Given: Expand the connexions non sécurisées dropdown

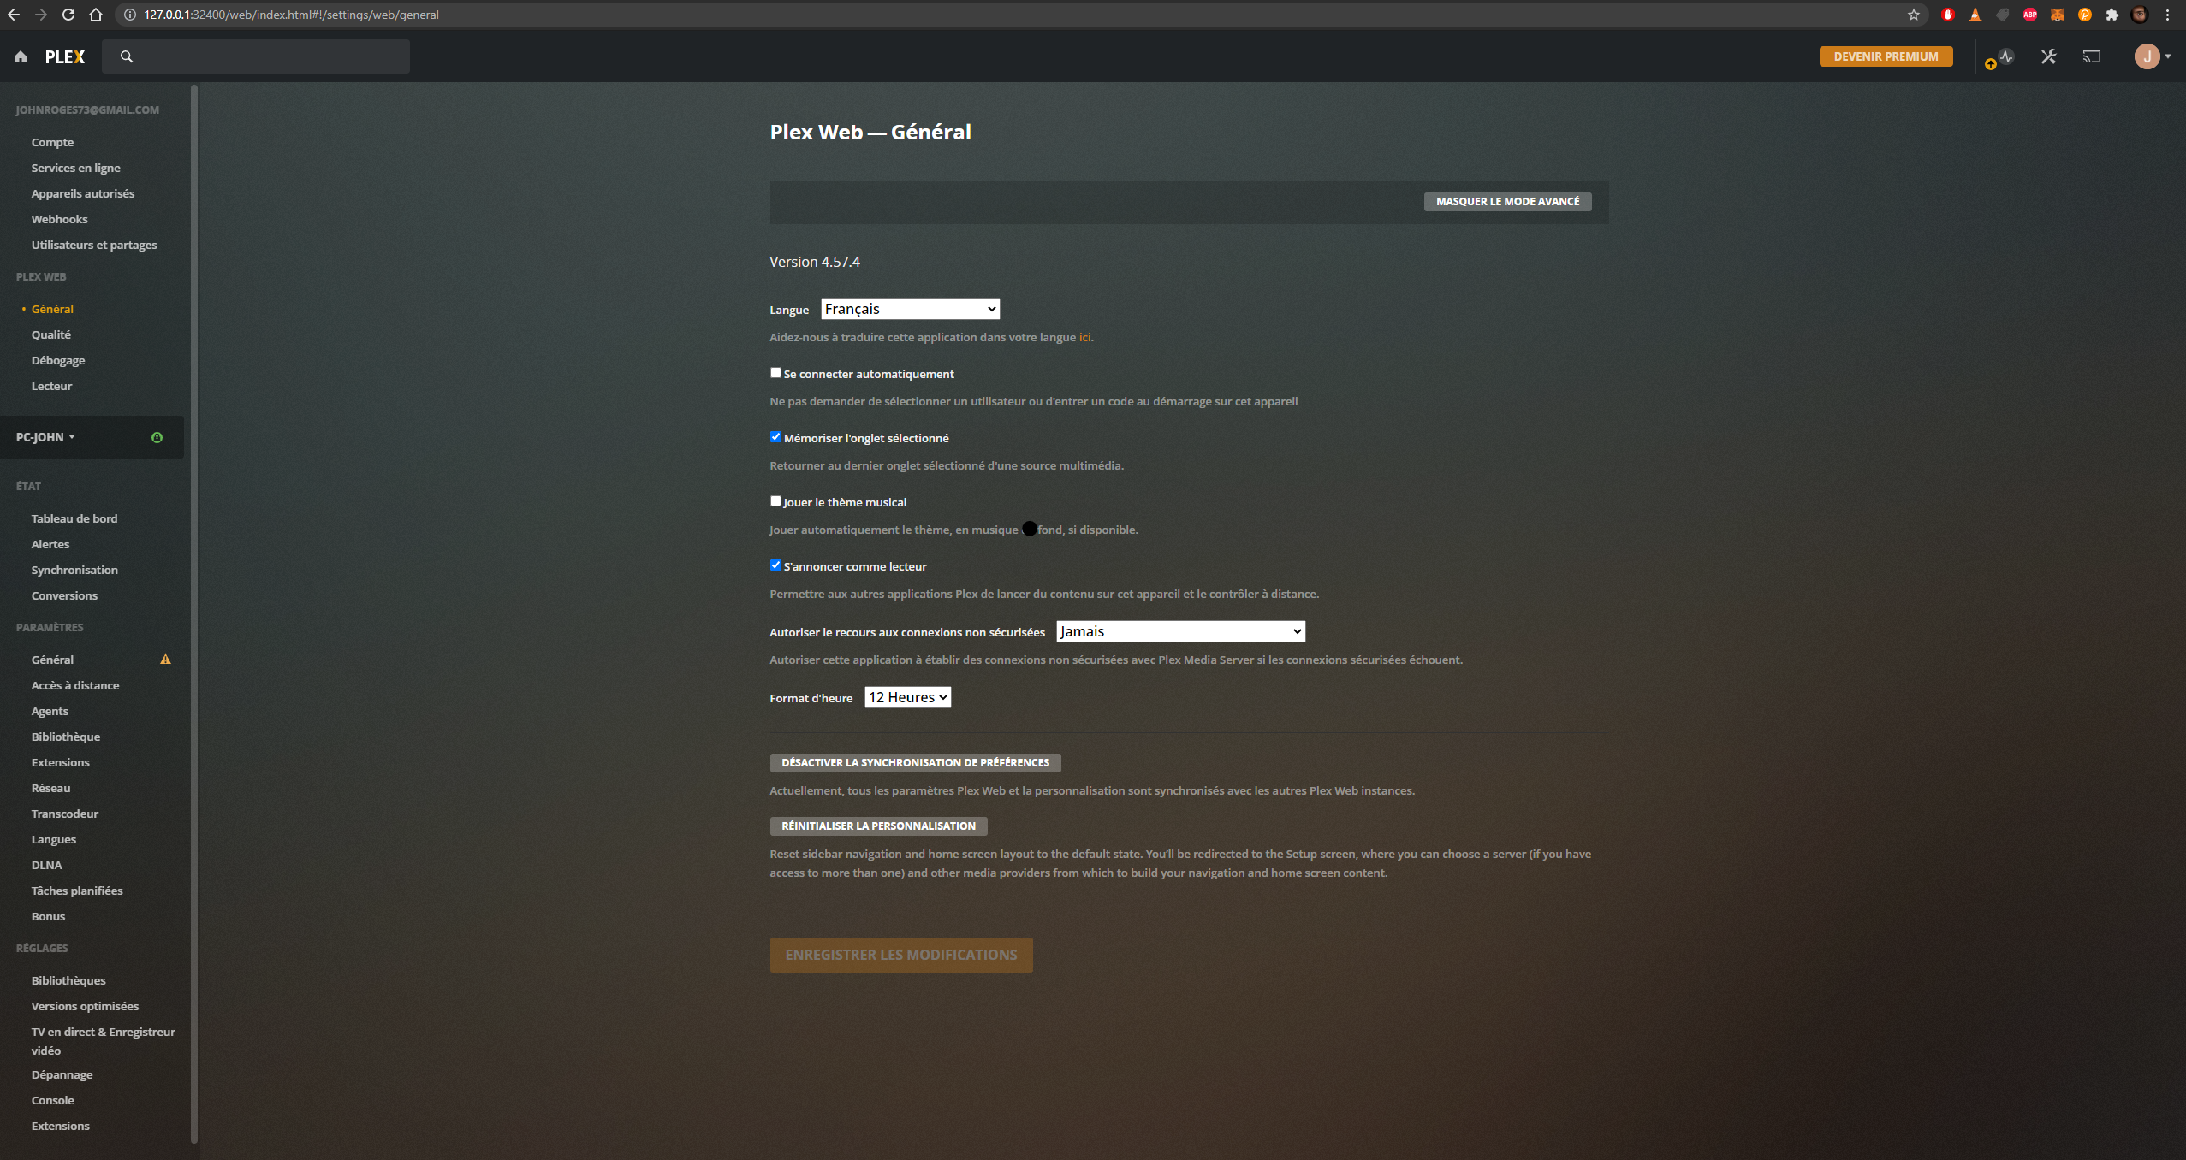Looking at the screenshot, I should (x=1180, y=631).
